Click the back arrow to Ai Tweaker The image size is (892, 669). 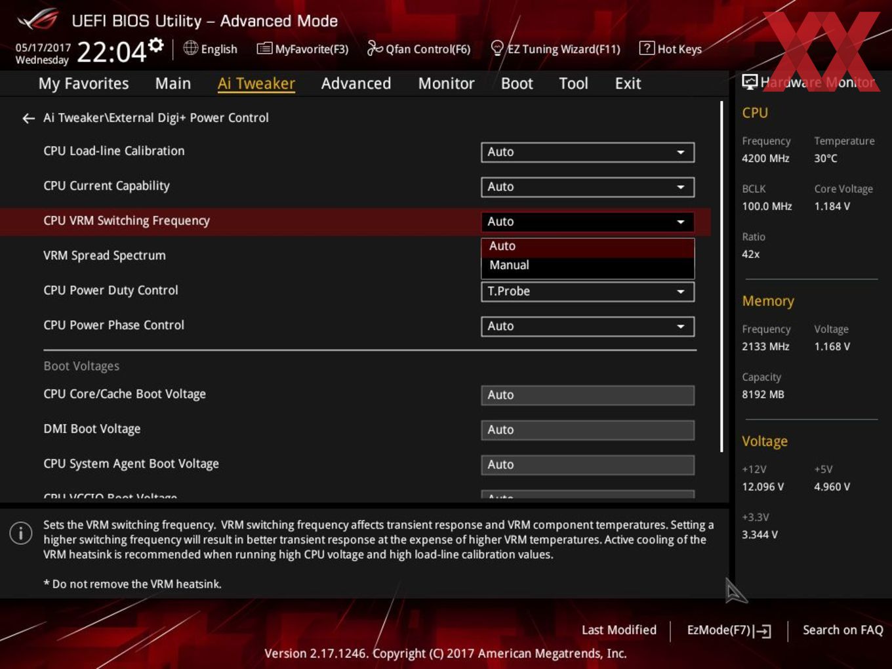(x=28, y=118)
